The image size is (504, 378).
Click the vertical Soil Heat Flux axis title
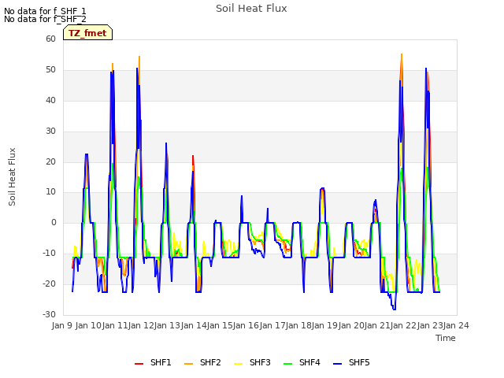point(12,176)
